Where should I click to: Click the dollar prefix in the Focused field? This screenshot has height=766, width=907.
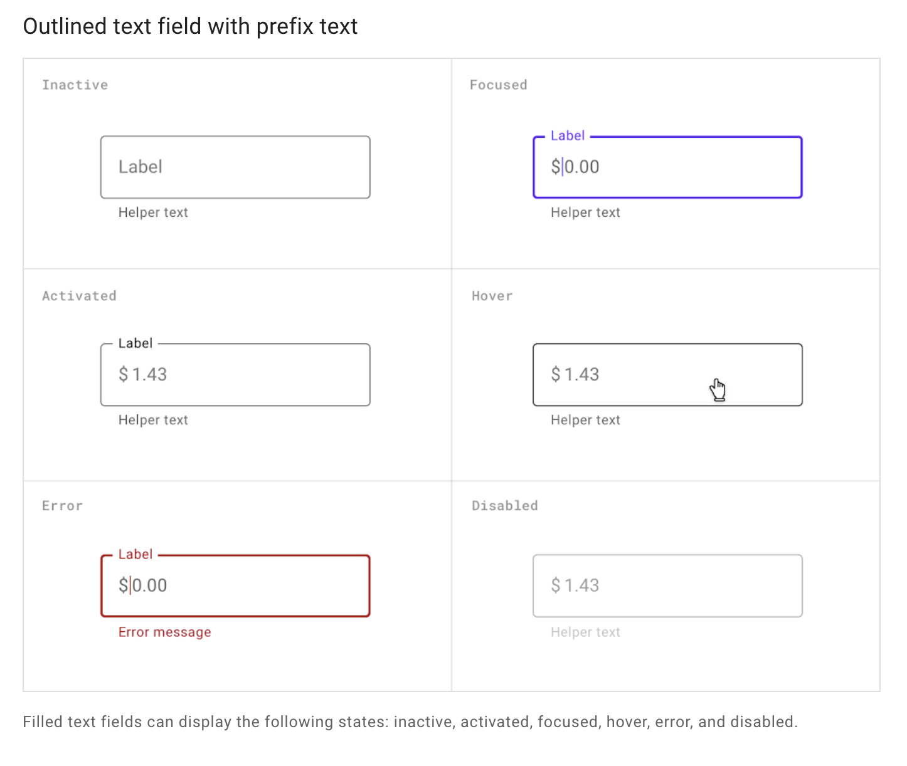557,167
